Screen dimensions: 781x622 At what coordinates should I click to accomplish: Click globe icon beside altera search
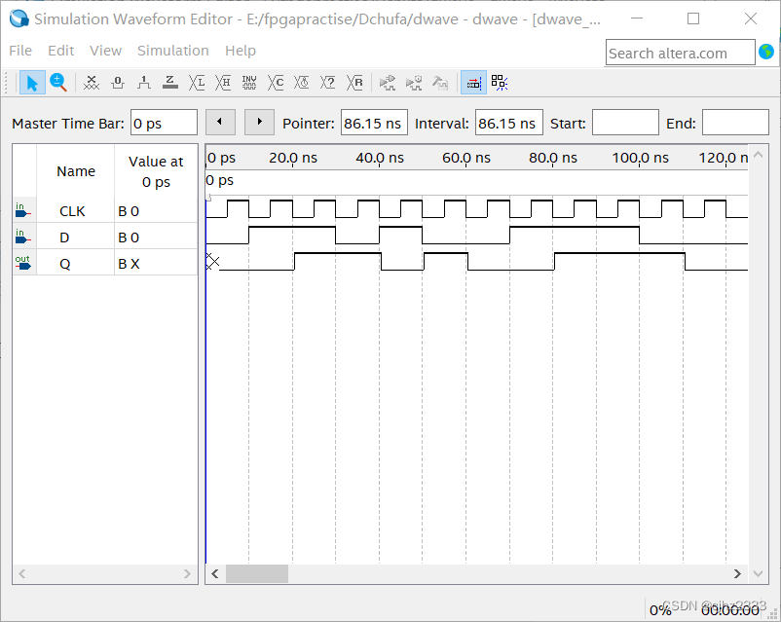pos(766,52)
